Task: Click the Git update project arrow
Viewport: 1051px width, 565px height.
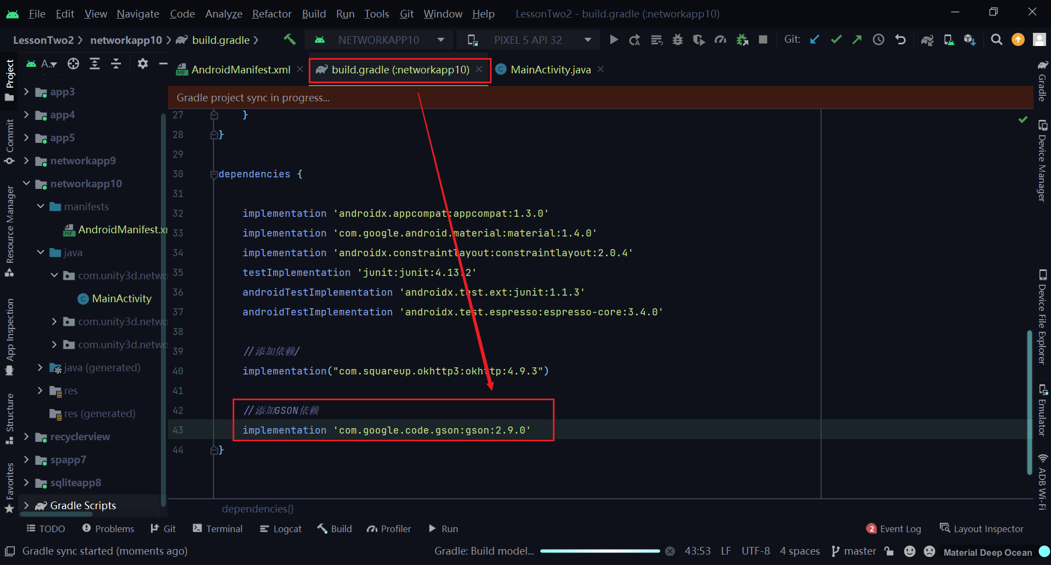Action: (815, 39)
